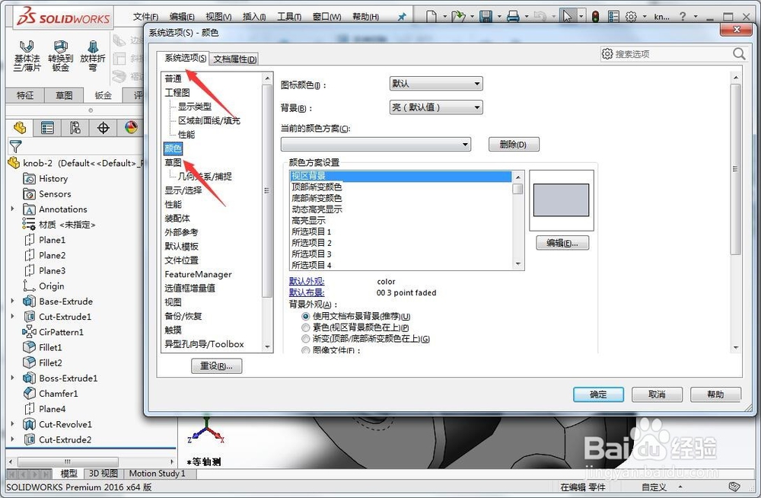
Task: Switch to the 文档属性(D) Document Properties tab
Action: 235,59
